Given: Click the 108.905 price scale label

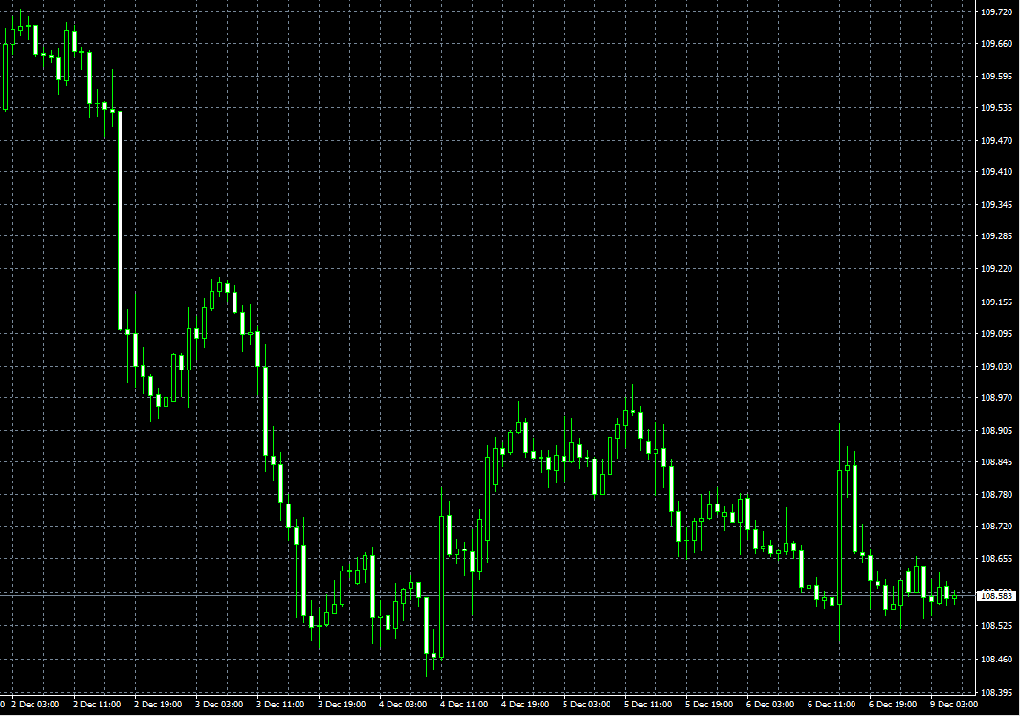Looking at the screenshot, I should [x=997, y=430].
